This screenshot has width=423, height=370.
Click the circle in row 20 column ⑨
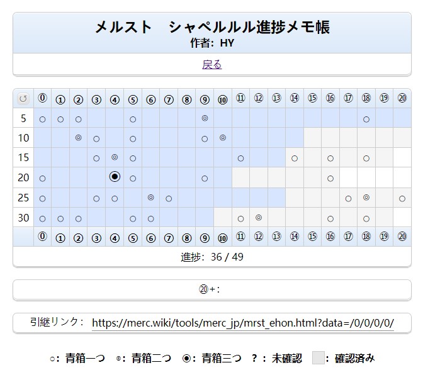[x=205, y=179]
